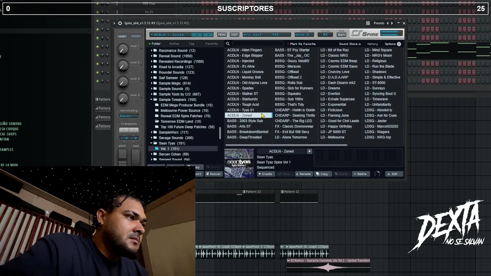This screenshot has width=491, height=276.
Task: Select preset LD - Run the Blade
Action: tap(379, 66)
